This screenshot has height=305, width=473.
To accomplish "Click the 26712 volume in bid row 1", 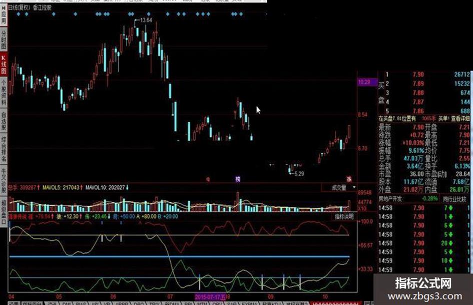I will (x=462, y=74).
